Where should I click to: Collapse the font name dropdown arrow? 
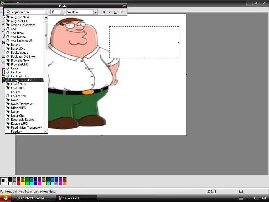(46, 12)
